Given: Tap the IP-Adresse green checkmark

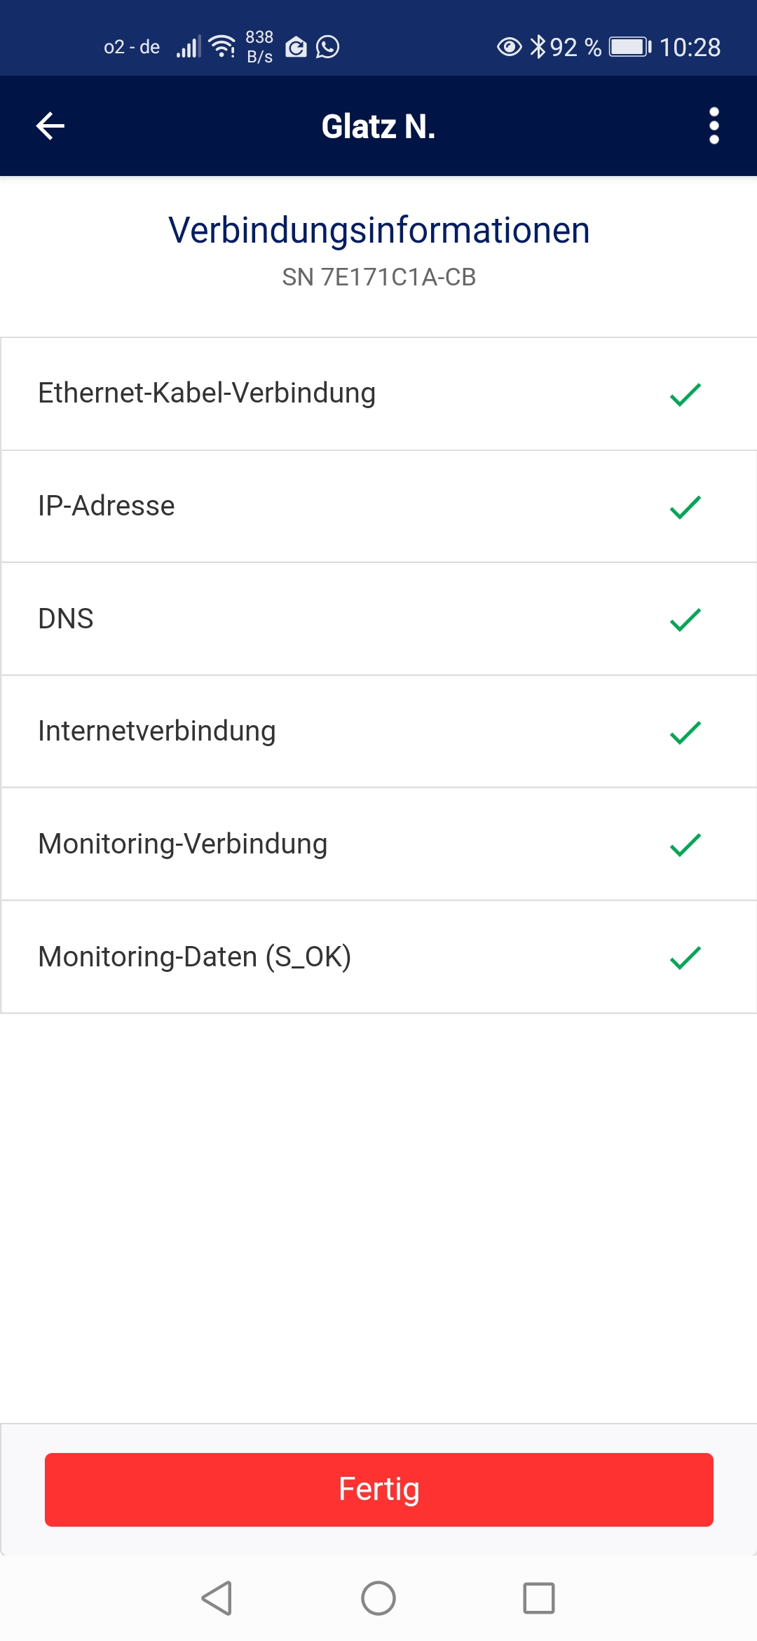Looking at the screenshot, I should point(685,507).
